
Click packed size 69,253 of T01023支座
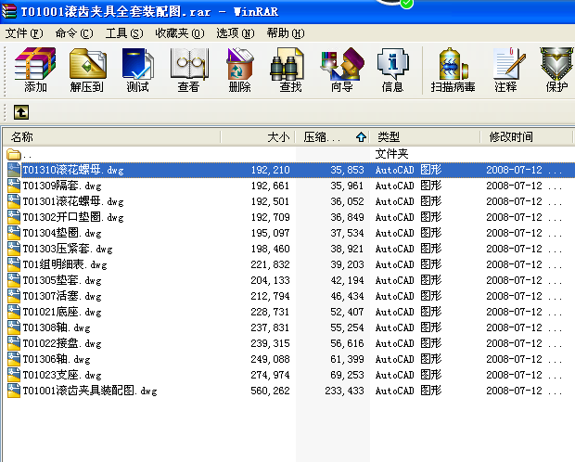(347, 375)
